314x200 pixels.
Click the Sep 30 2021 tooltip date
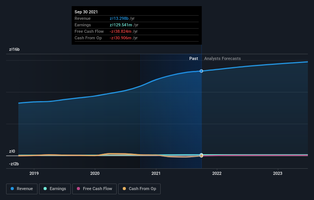(86, 12)
